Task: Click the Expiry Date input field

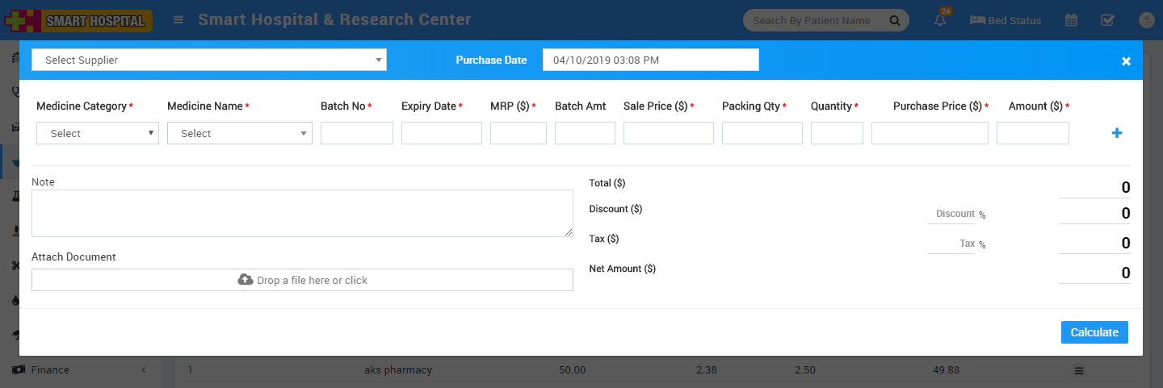Action: click(x=441, y=133)
